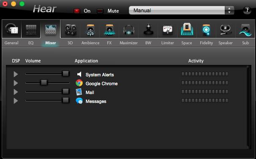256x159 pixels.
Task: Switch to the Fidelity tab label
Action: click(207, 43)
